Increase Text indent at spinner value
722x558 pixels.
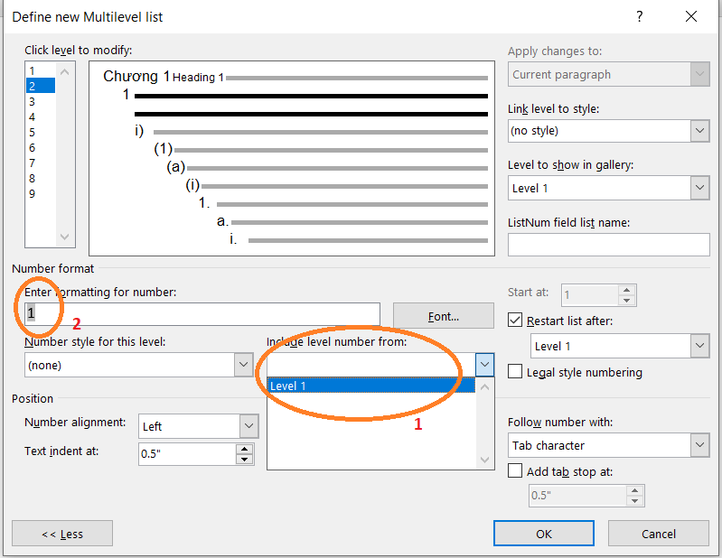pos(243,448)
